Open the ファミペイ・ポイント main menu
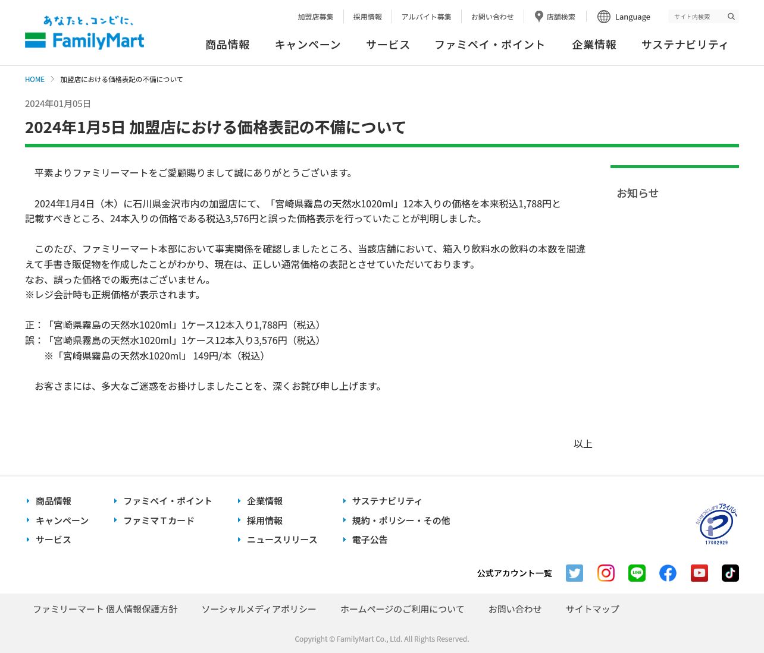The width and height of the screenshot is (764, 653). click(490, 45)
